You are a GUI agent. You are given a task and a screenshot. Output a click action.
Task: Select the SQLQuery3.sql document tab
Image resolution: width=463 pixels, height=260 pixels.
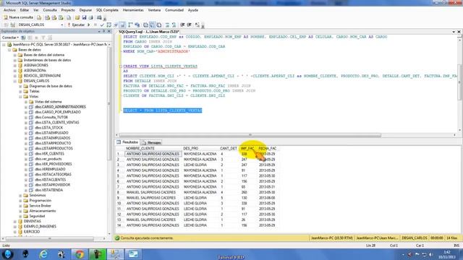pos(149,32)
